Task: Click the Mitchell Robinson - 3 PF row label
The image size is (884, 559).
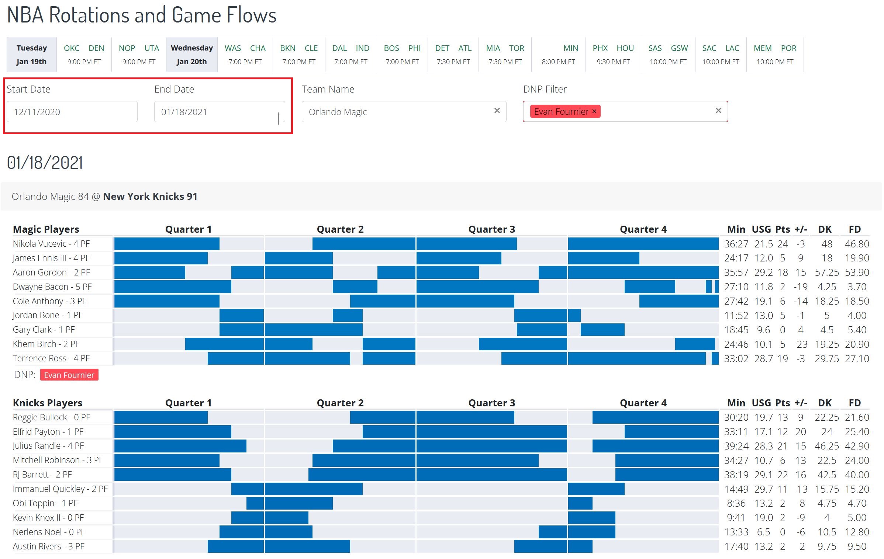Action: coord(58,460)
